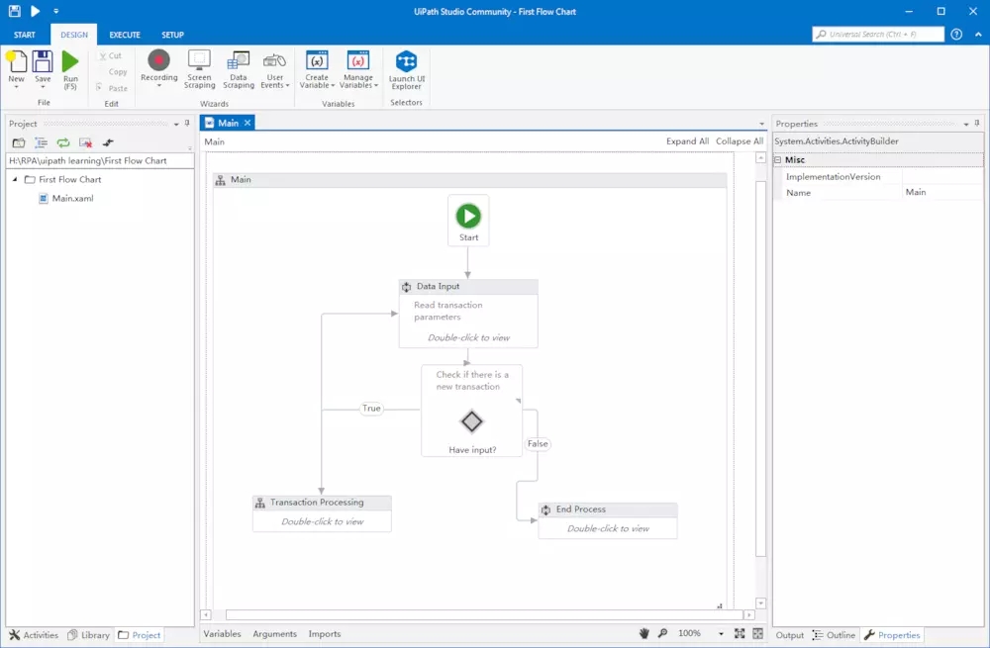Switch to the START ribbon tab
The image size is (990, 648).
coord(25,35)
